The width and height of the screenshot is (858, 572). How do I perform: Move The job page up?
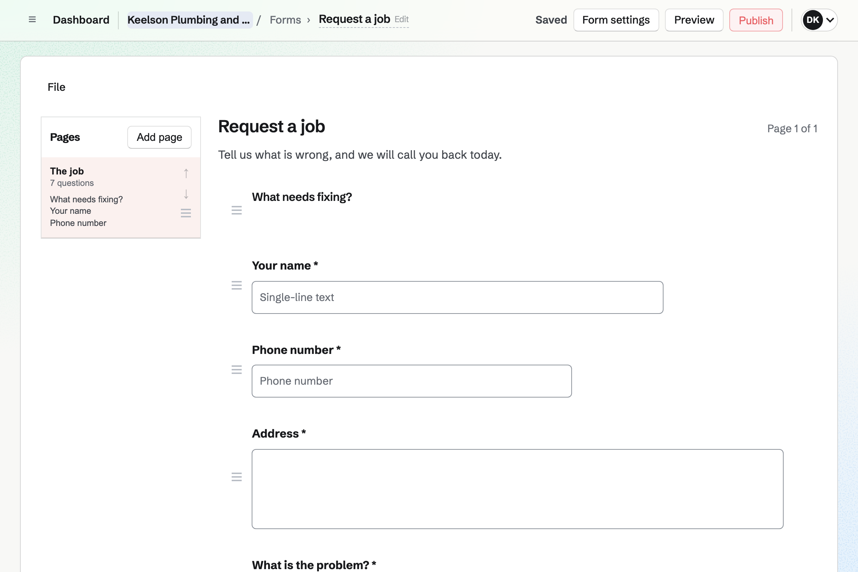coord(186,173)
